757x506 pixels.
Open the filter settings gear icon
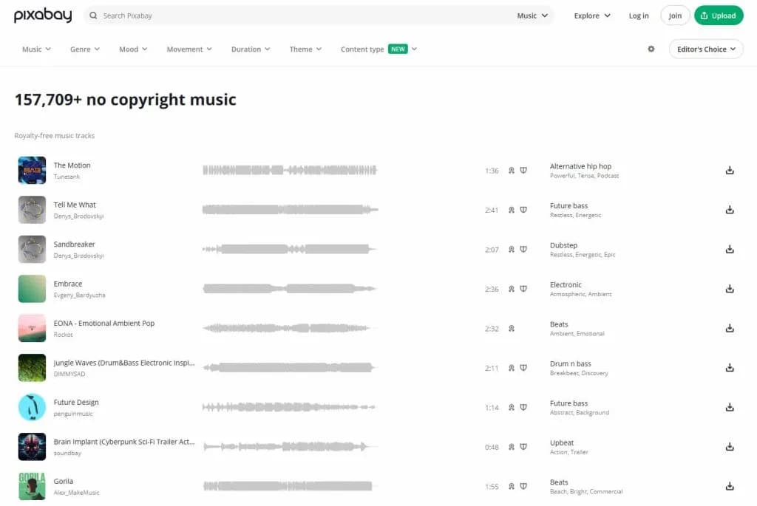coord(651,49)
